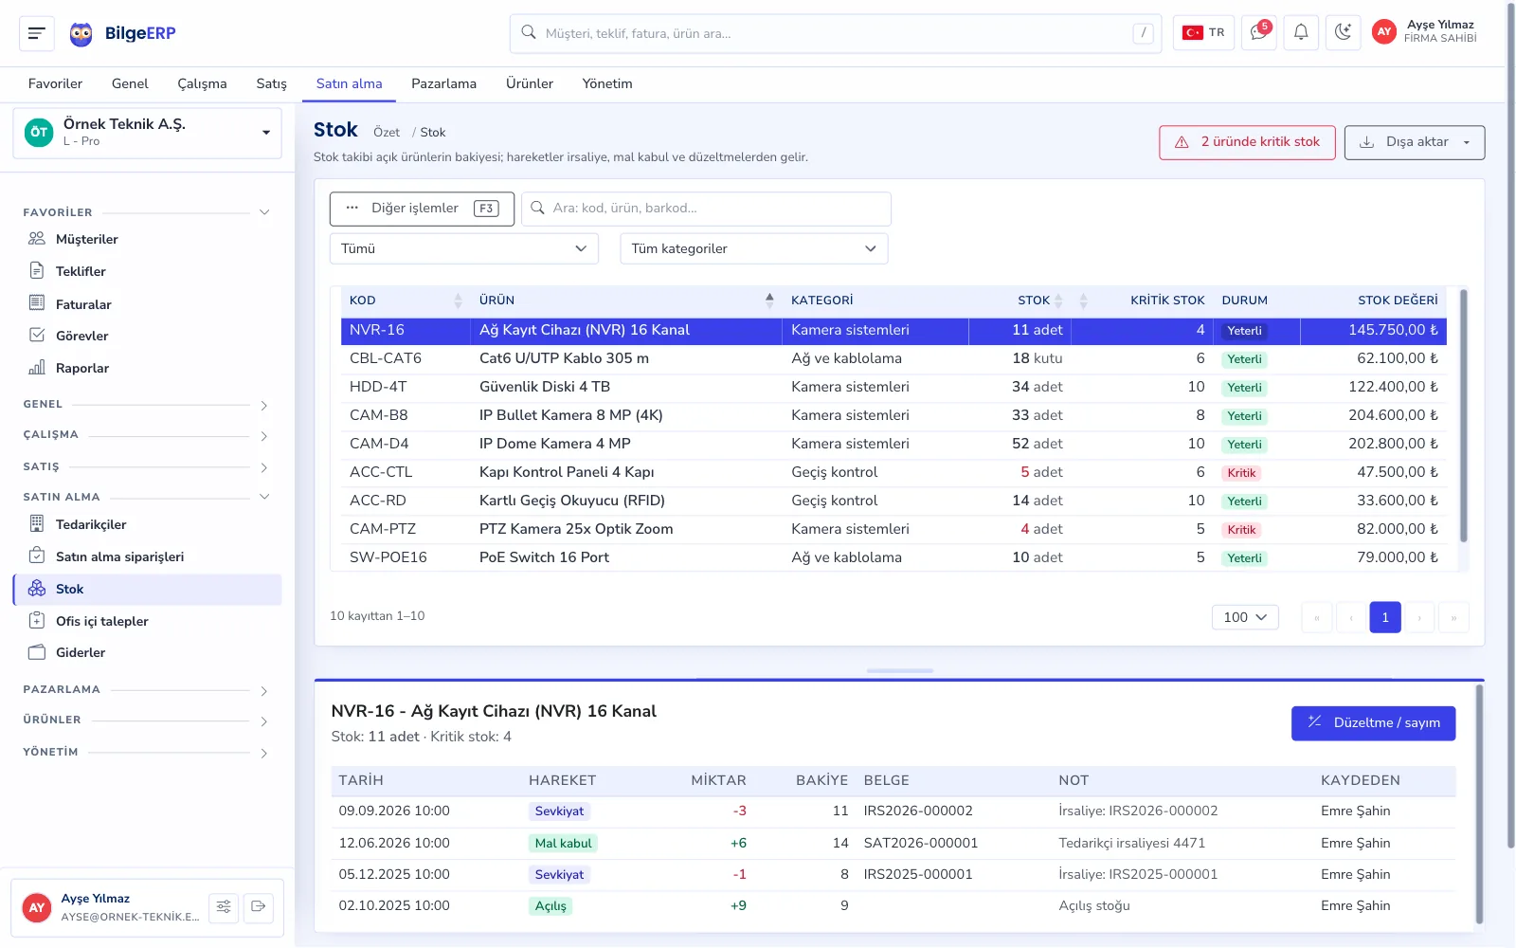This screenshot has width=1516, height=948.
Task: Click the global search bar
Action: click(x=836, y=33)
